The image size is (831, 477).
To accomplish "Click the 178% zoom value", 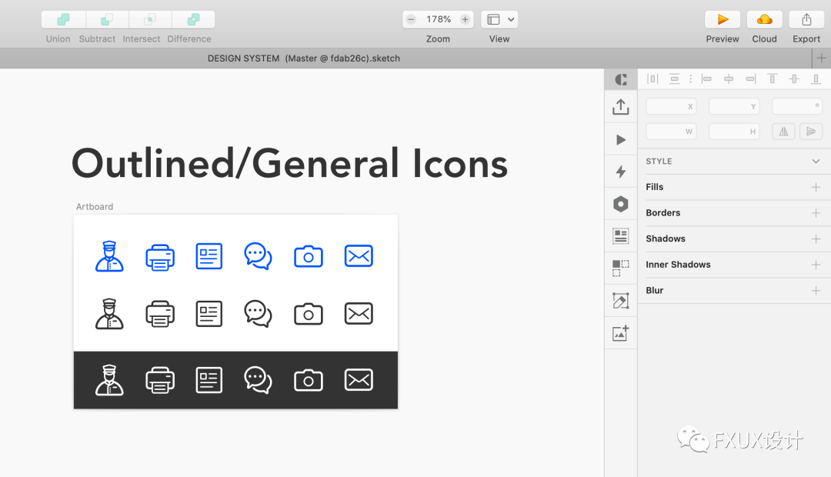I will 439,19.
